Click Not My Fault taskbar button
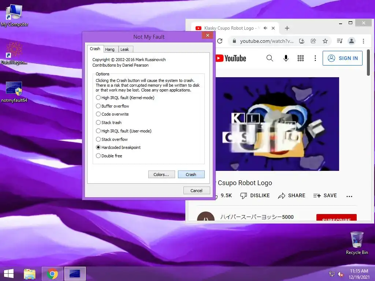This screenshot has height=281, width=375. pos(75,274)
